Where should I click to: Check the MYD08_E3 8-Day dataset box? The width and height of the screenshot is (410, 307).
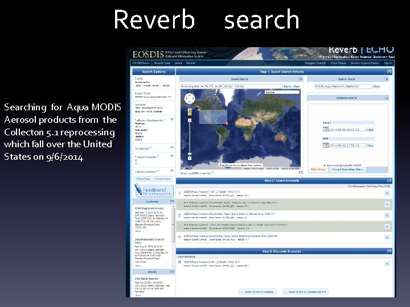[179, 204]
